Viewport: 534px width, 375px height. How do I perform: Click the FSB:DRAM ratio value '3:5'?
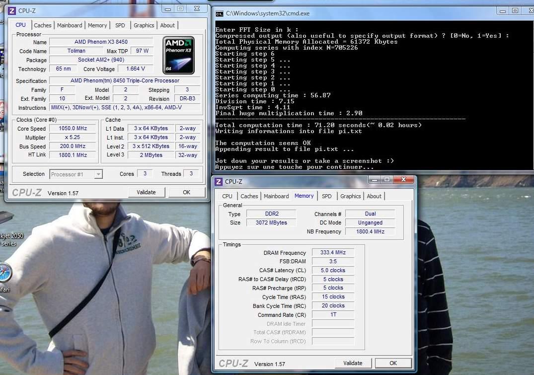(333, 262)
